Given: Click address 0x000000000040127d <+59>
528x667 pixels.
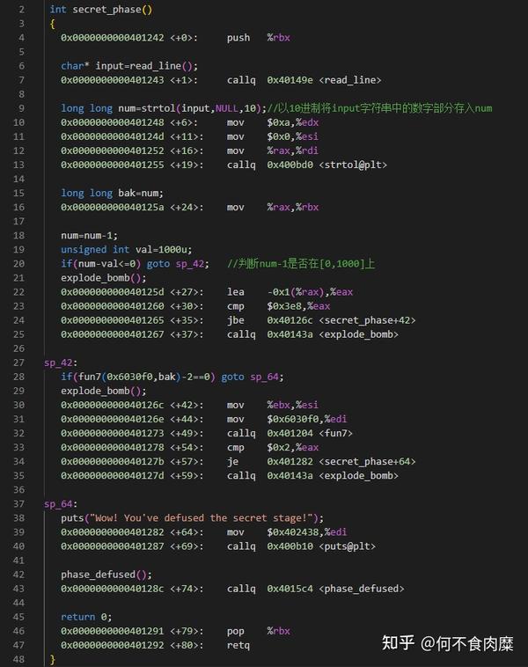Looking at the screenshot, I should pos(132,475).
